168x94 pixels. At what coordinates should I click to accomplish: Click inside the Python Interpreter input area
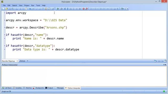pos(84,76)
